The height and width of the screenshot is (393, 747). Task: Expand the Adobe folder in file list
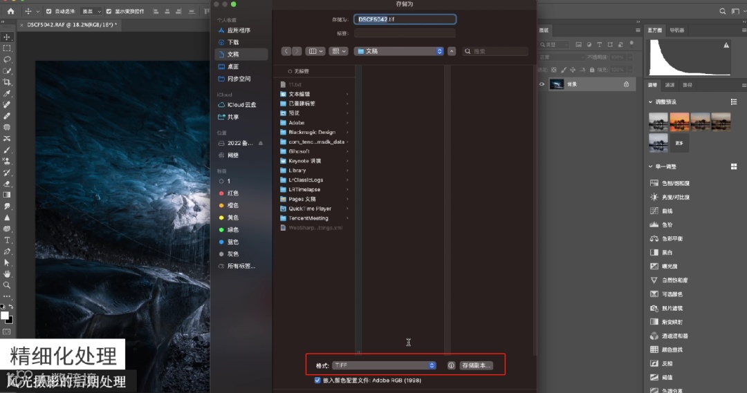tap(347, 123)
